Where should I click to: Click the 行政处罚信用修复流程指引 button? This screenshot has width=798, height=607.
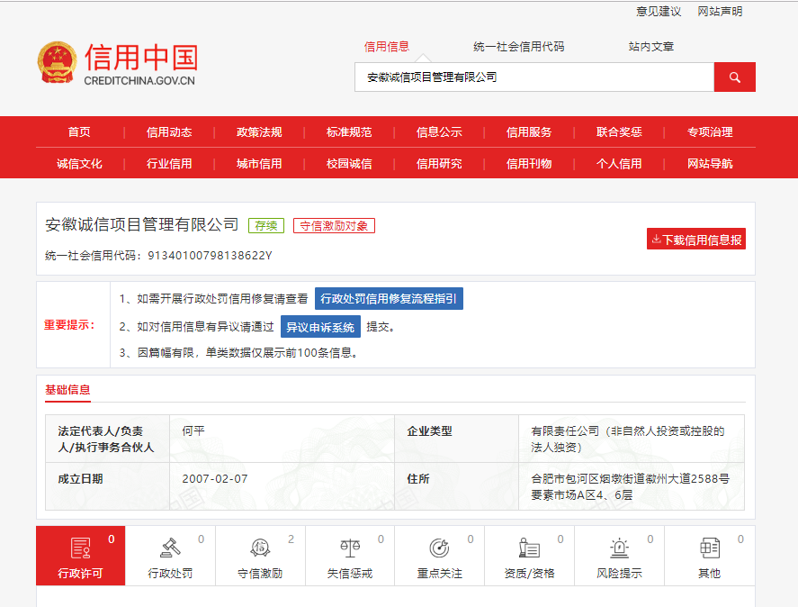pos(389,299)
